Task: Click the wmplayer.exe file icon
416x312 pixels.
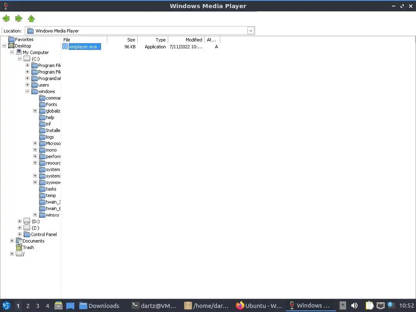Action: 65,46
